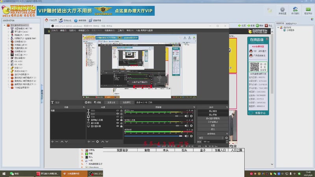Viewport: 315px width, 177px height.
Task: Toggle visibility eye for 图像 source
Action: click(117, 116)
